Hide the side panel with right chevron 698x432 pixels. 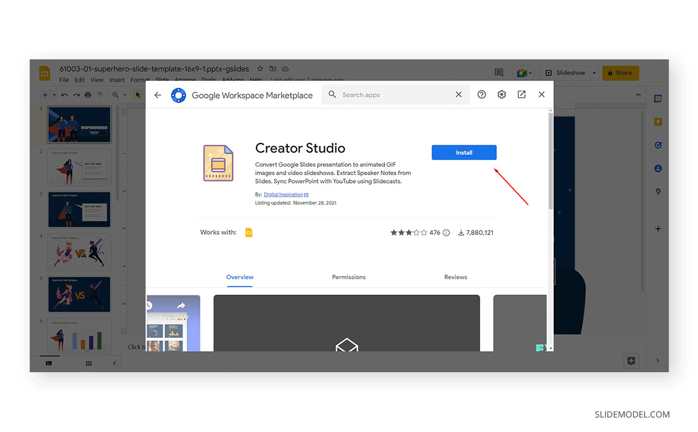click(x=658, y=360)
